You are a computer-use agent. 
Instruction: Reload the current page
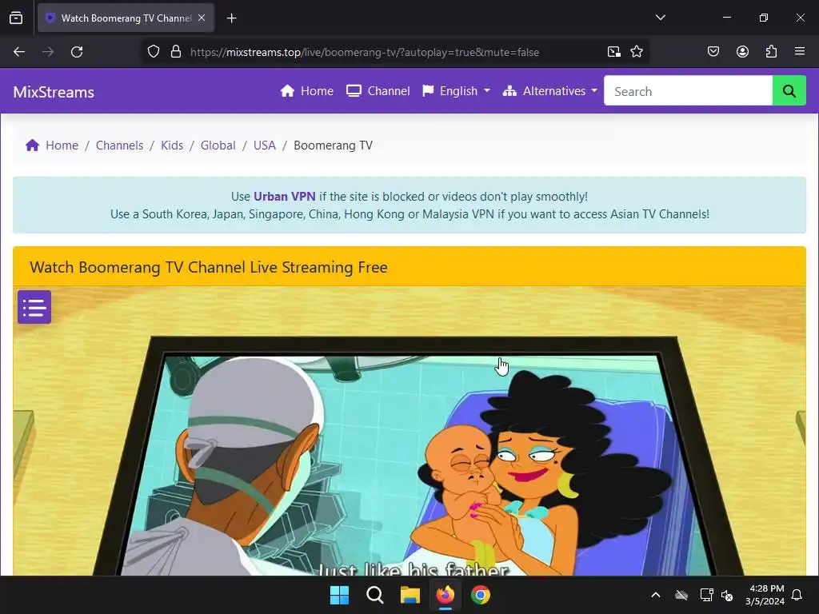click(x=77, y=52)
